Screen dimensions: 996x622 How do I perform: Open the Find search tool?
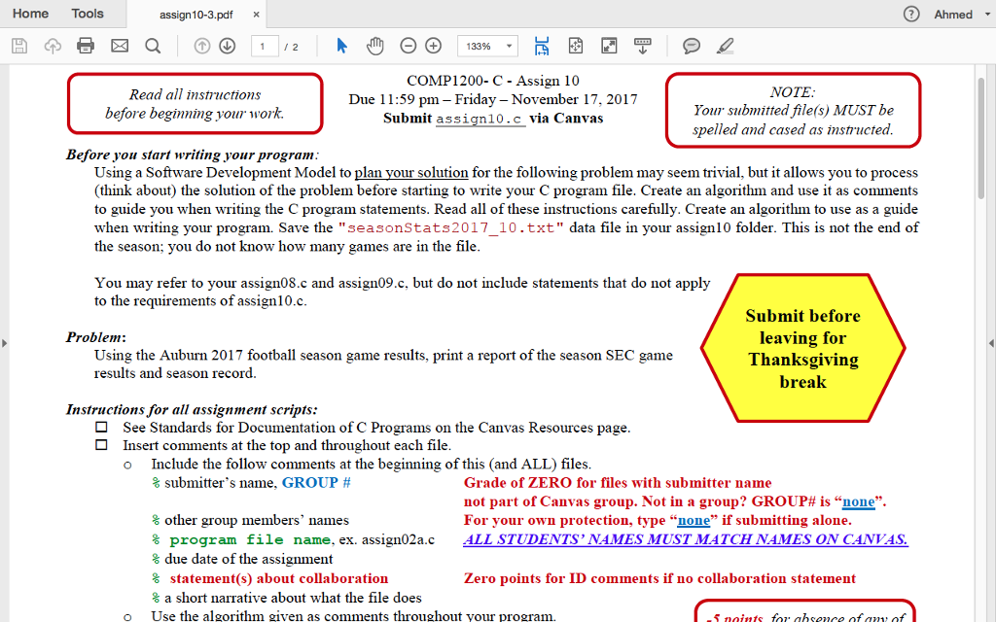[153, 45]
